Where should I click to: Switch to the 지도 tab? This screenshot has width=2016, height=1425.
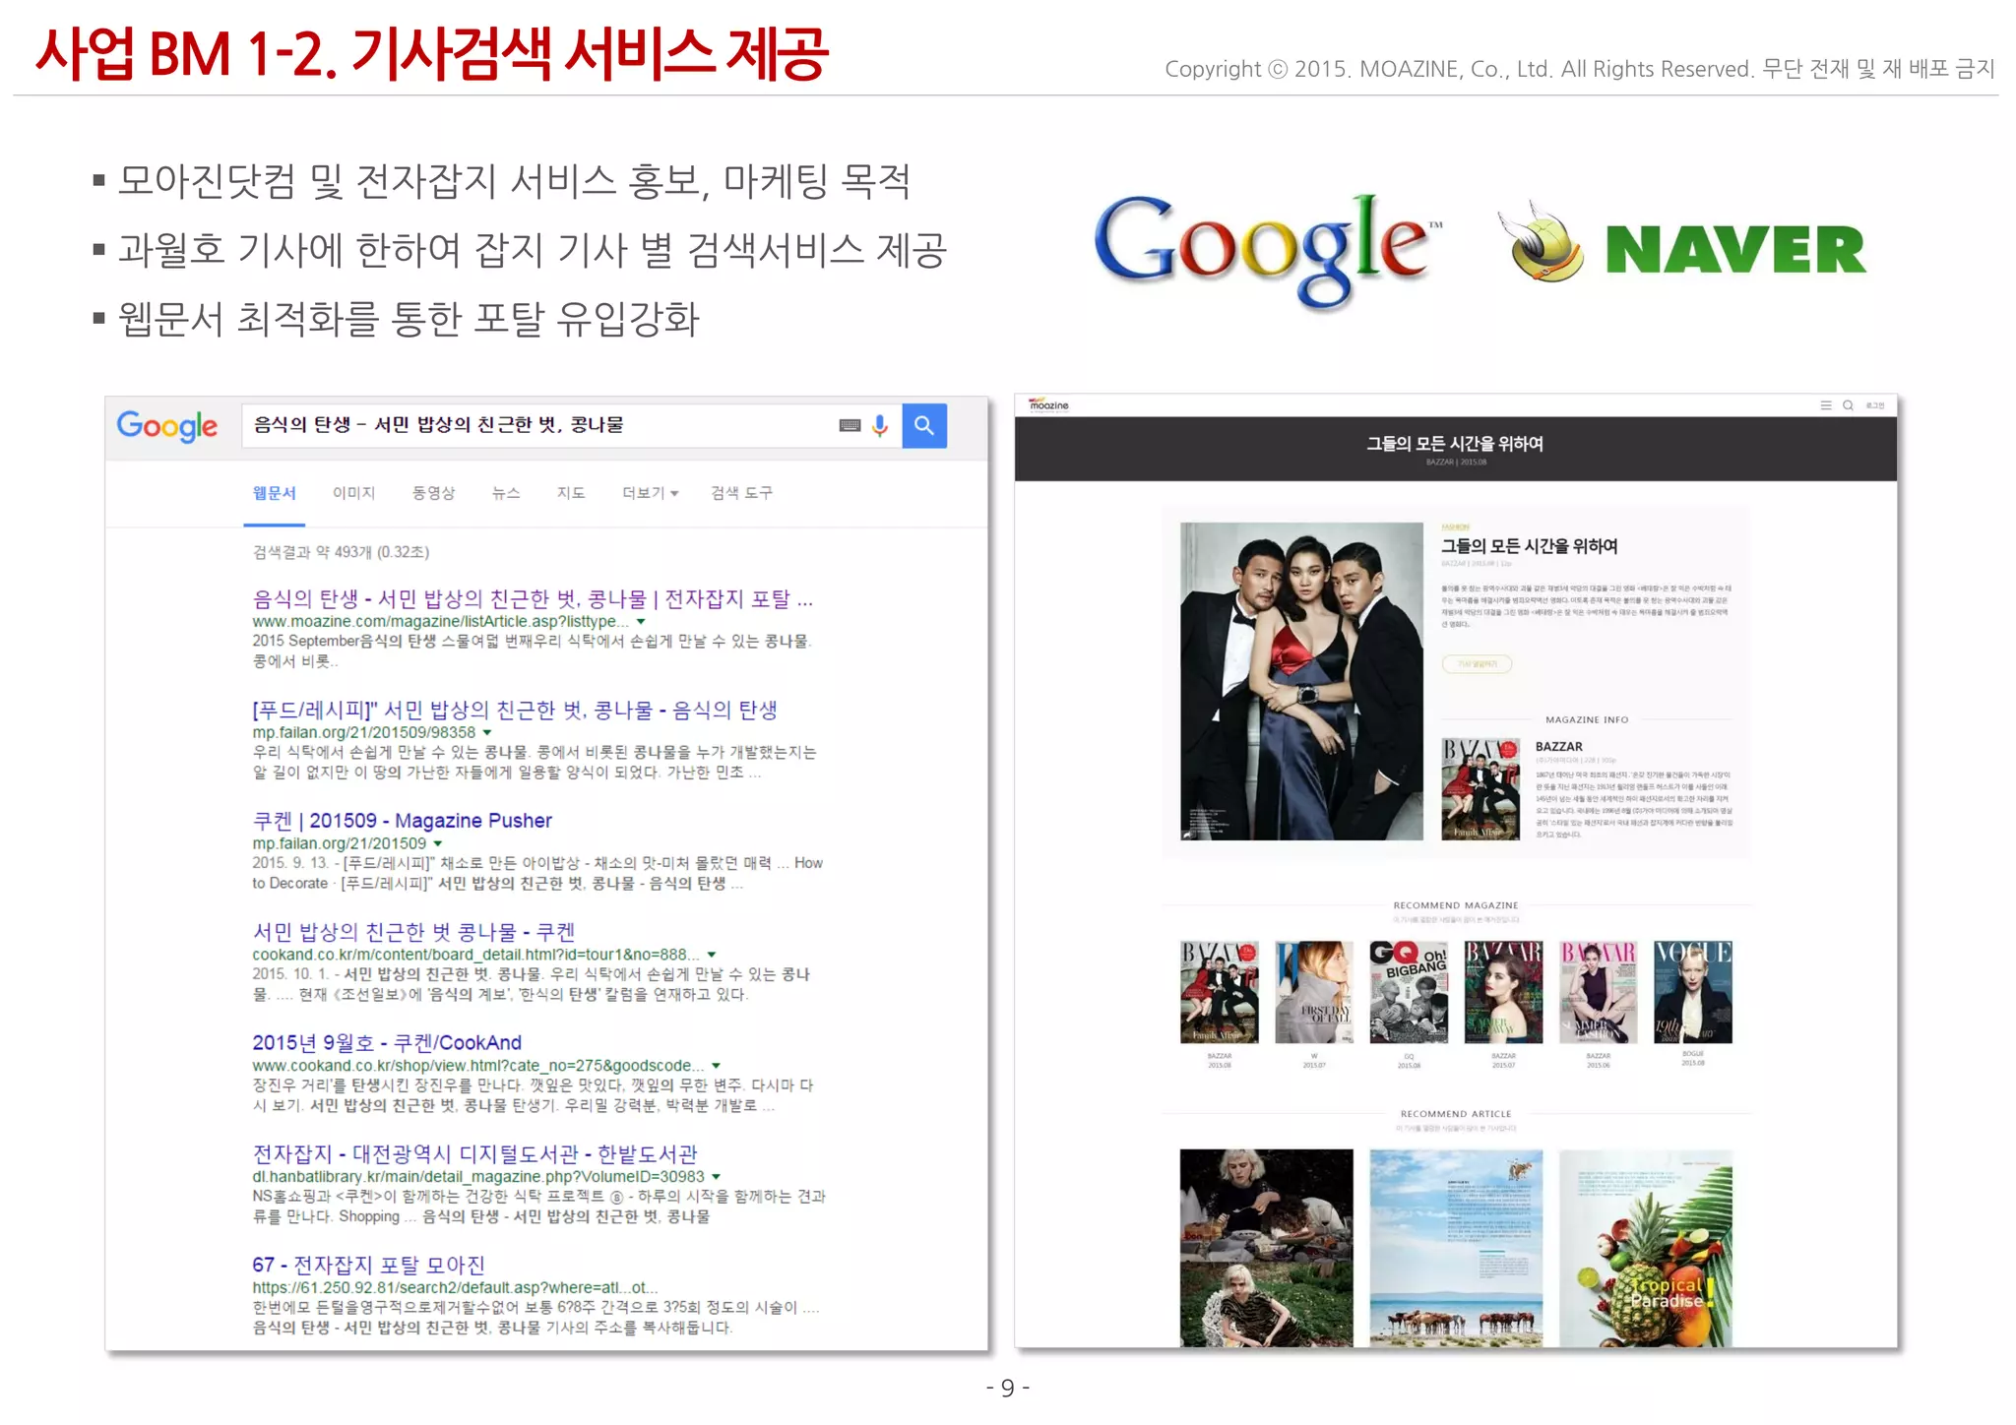(571, 493)
